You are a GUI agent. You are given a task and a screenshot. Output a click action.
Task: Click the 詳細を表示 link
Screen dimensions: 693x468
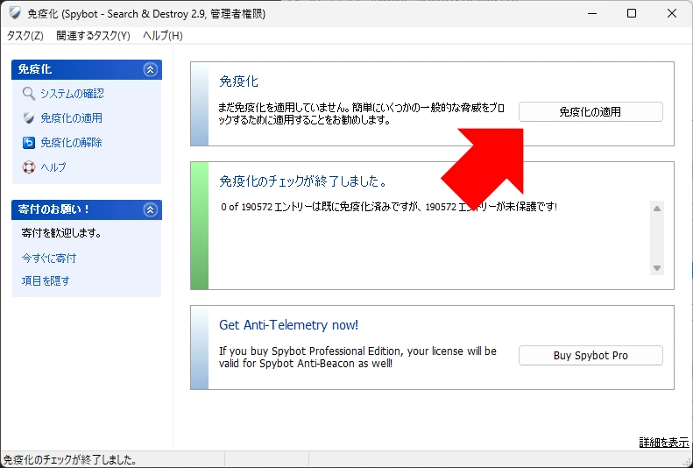[x=664, y=442]
